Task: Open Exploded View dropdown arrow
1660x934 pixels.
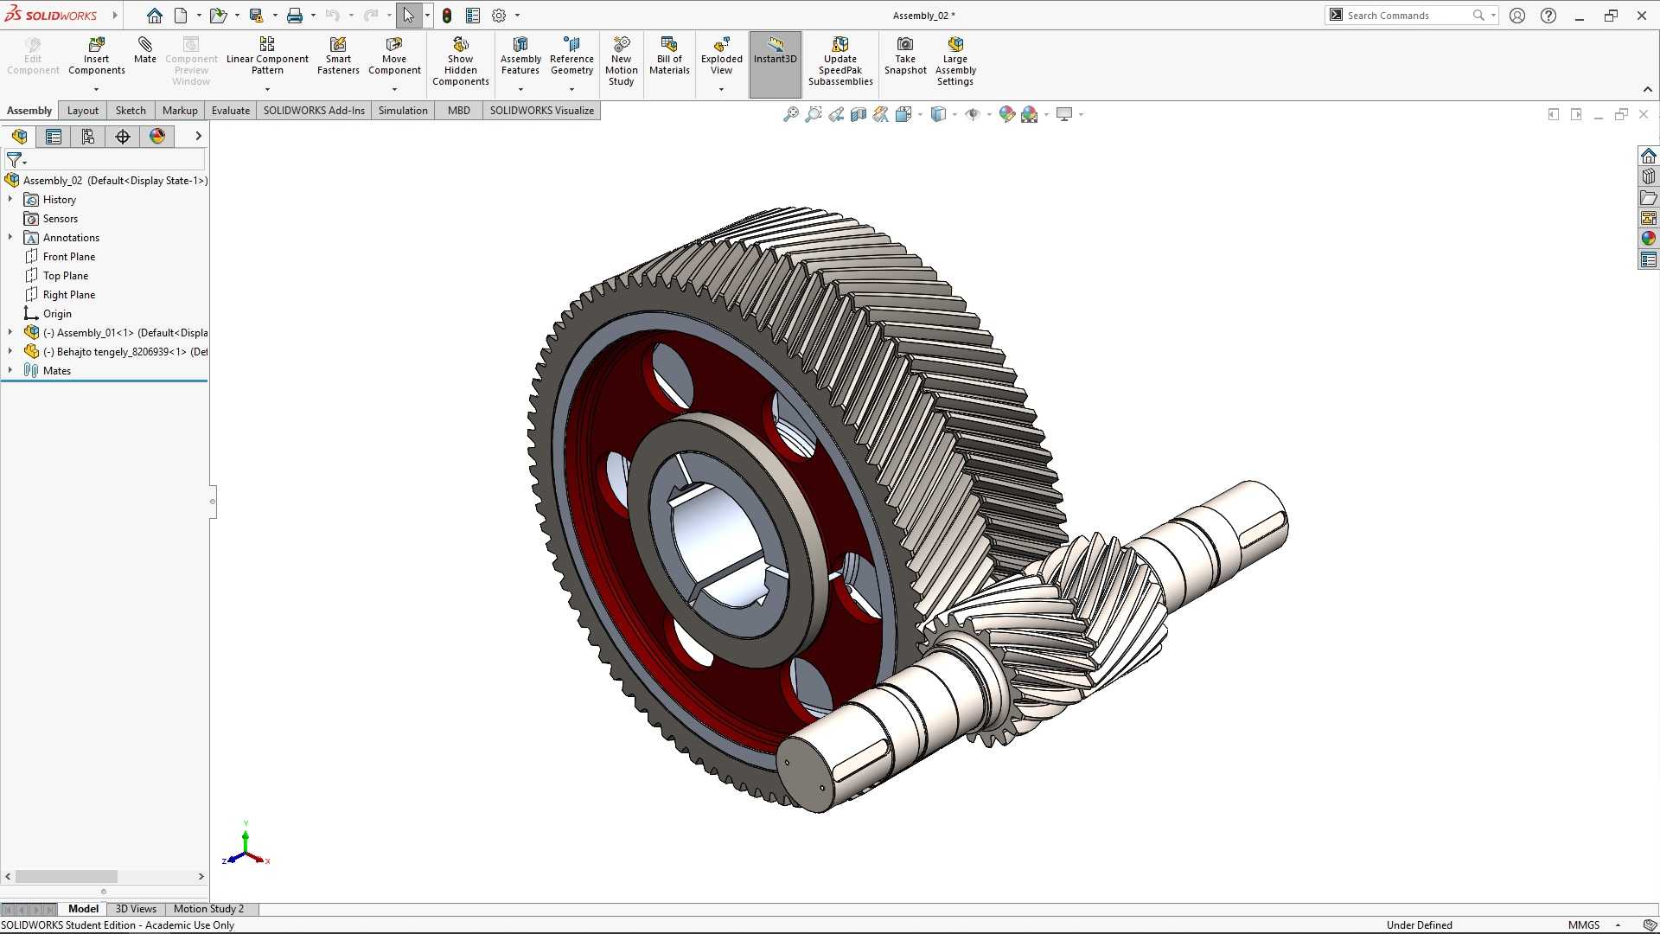Action: (721, 89)
